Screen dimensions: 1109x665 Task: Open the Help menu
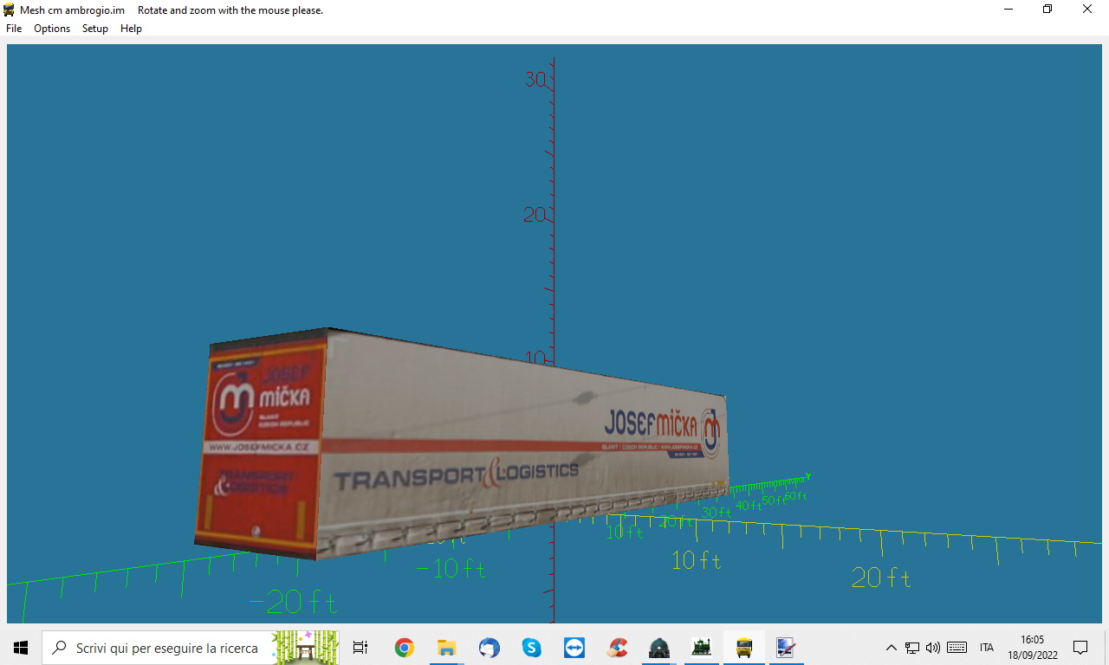point(131,29)
